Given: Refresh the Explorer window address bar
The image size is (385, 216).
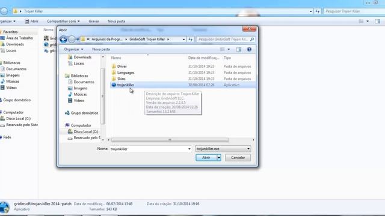Looking at the screenshot, I should pos(318,11).
